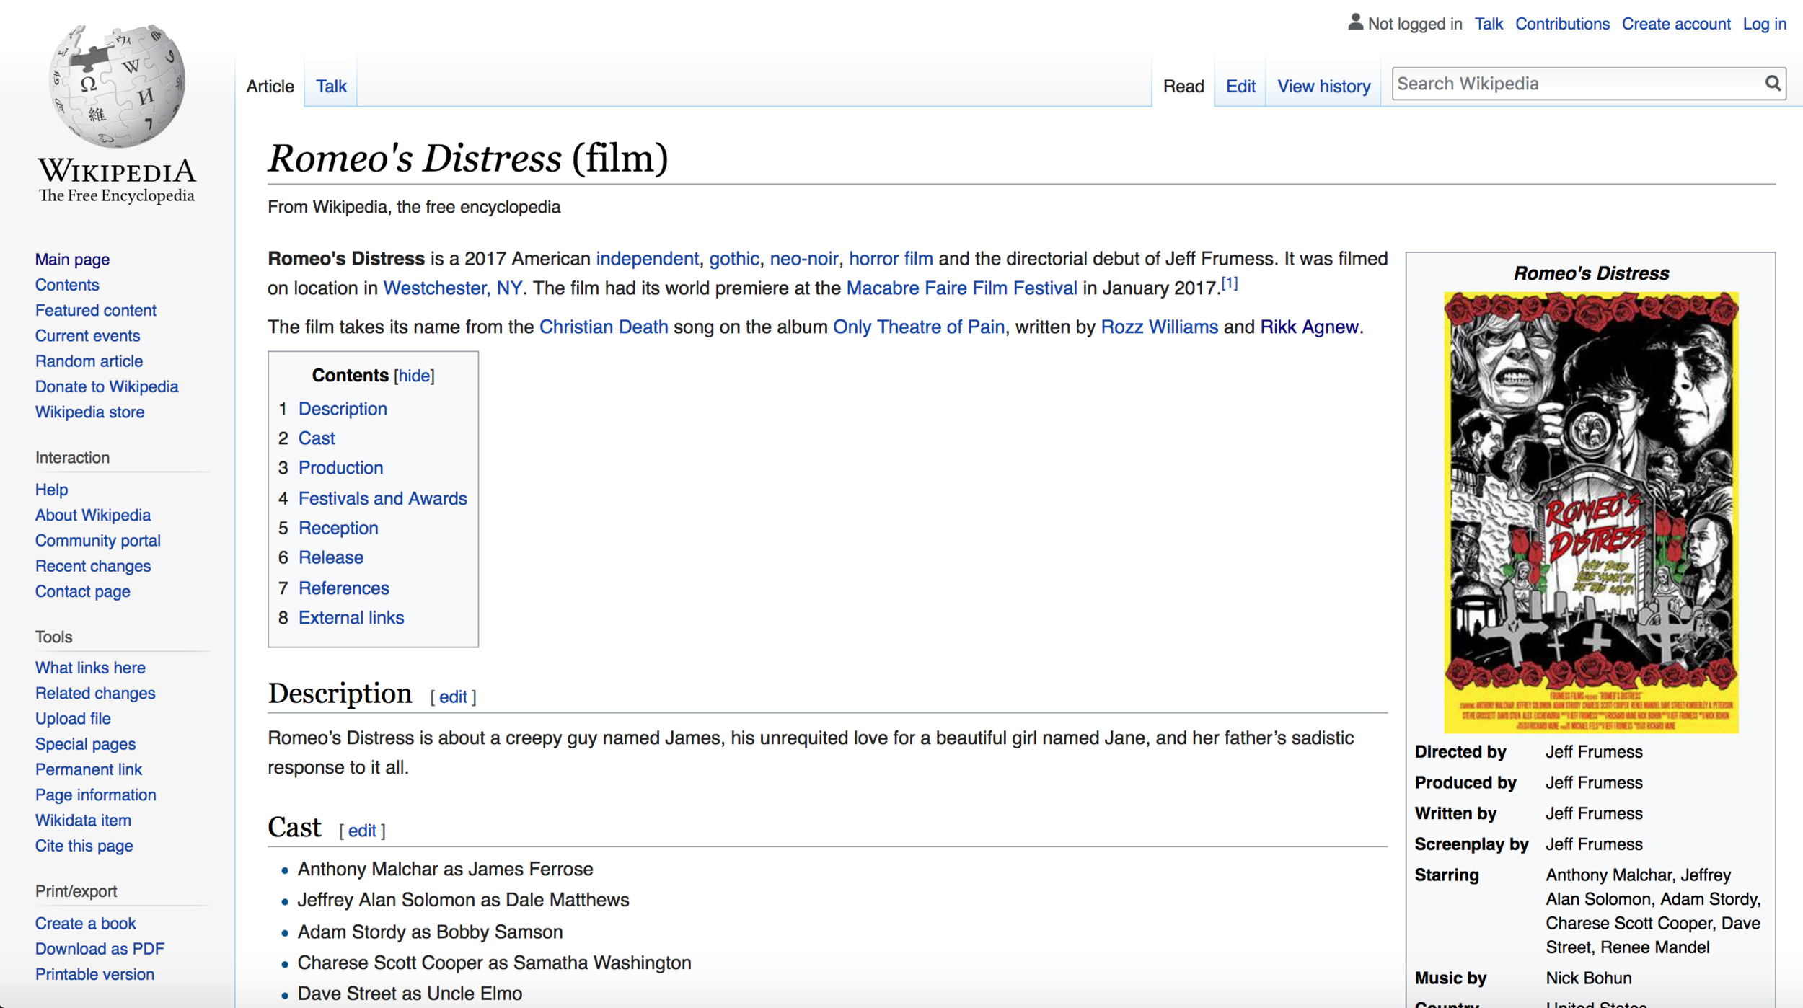The width and height of the screenshot is (1803, 1008).
Task: Click Create a book
Action: pos(85,924)
